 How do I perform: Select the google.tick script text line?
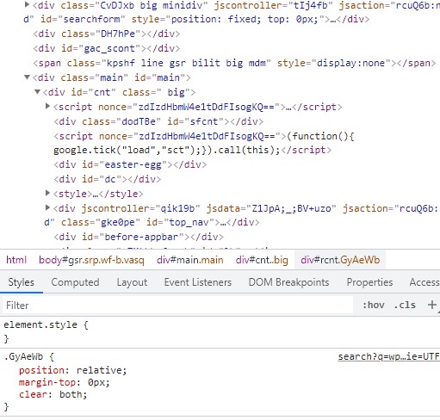click(x=192, y=150)
